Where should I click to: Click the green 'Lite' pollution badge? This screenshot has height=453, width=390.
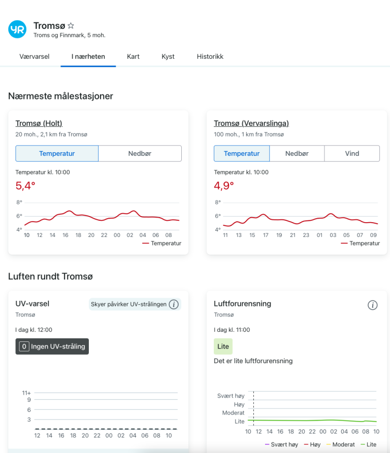[x=223, y=346]
